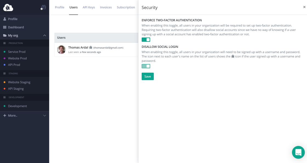307x163 pixels.
Task: Open the Website Prod log
Action: pos(17,58)
